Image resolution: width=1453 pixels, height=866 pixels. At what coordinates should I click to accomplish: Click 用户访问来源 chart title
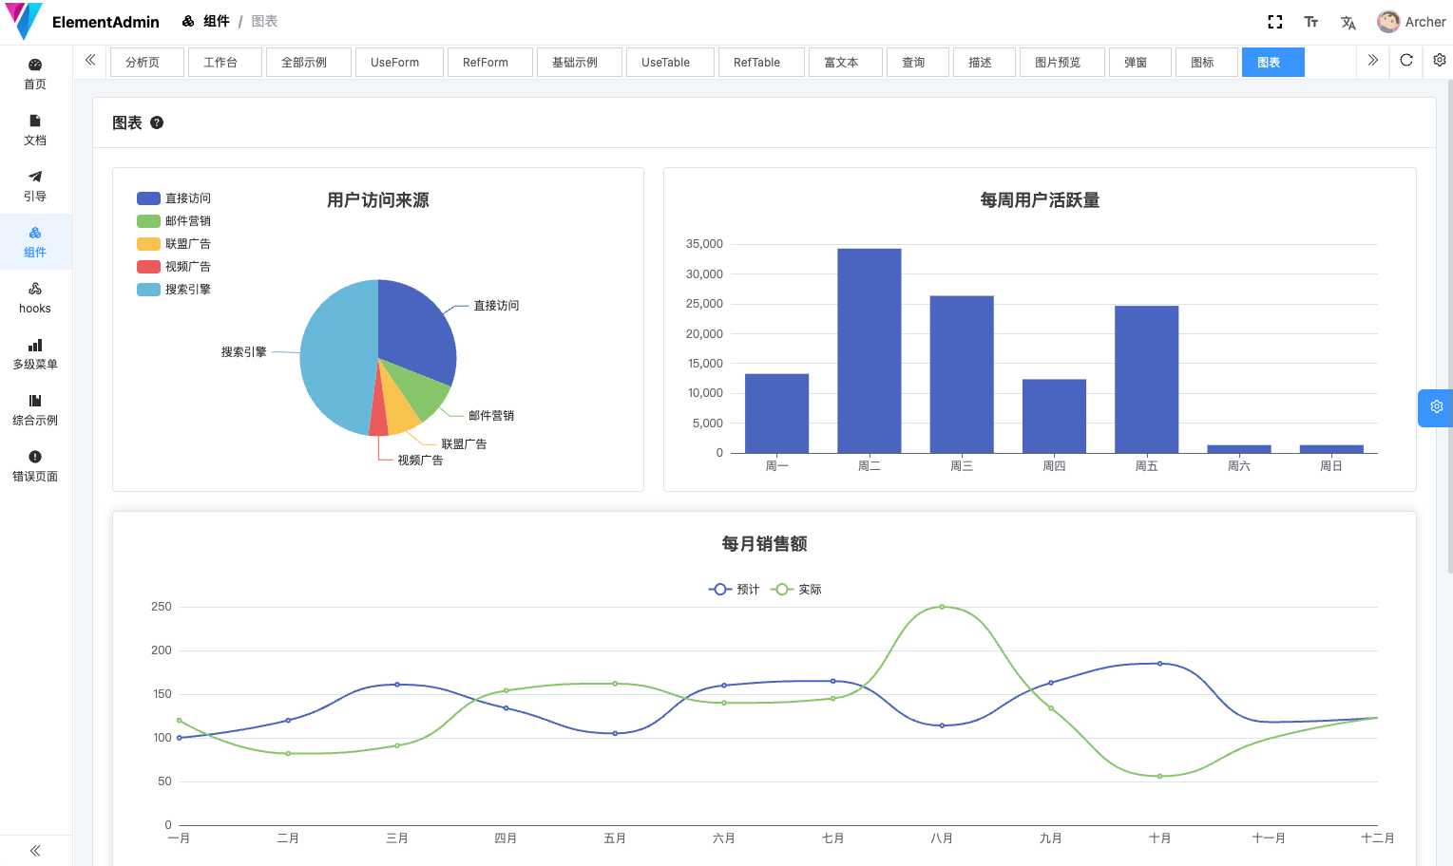point(378,200)
